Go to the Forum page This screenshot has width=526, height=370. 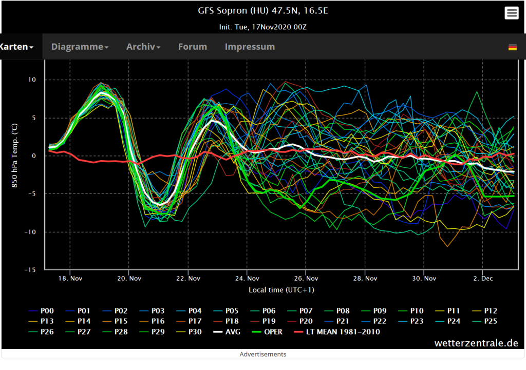pos(192,47)
